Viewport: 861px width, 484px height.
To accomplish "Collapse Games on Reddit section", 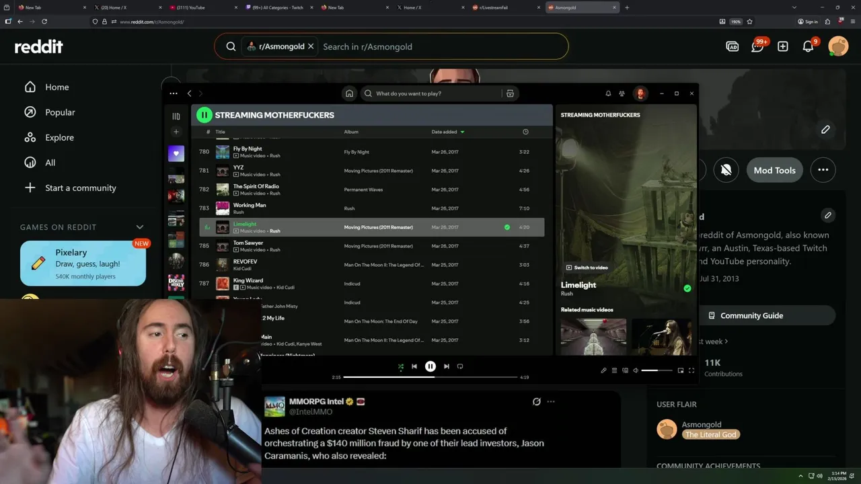I will coord(140,227).
